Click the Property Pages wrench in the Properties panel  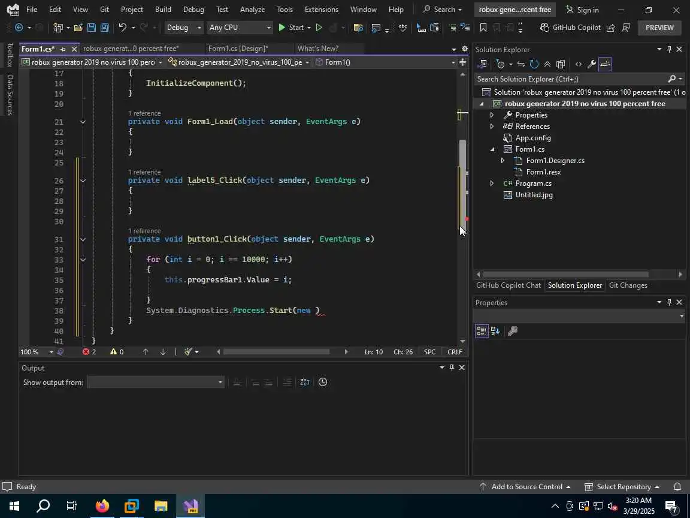[512, 331]
